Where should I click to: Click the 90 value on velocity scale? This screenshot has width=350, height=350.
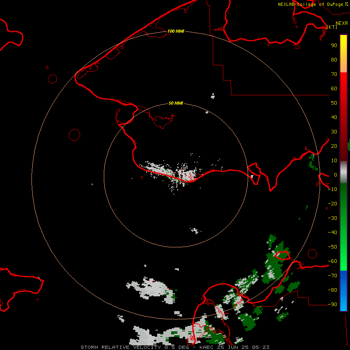click(334, 45)
